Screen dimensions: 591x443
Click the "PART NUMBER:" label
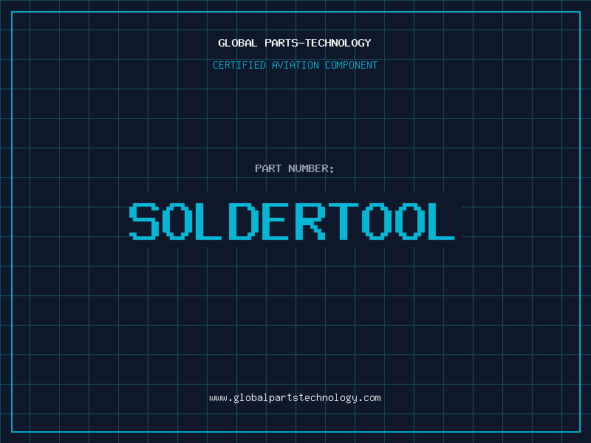295,168
